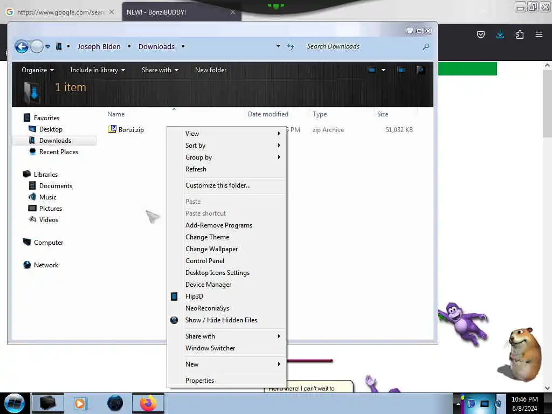
Task: Open the Windows Start orb
Action: coord(15,403)
